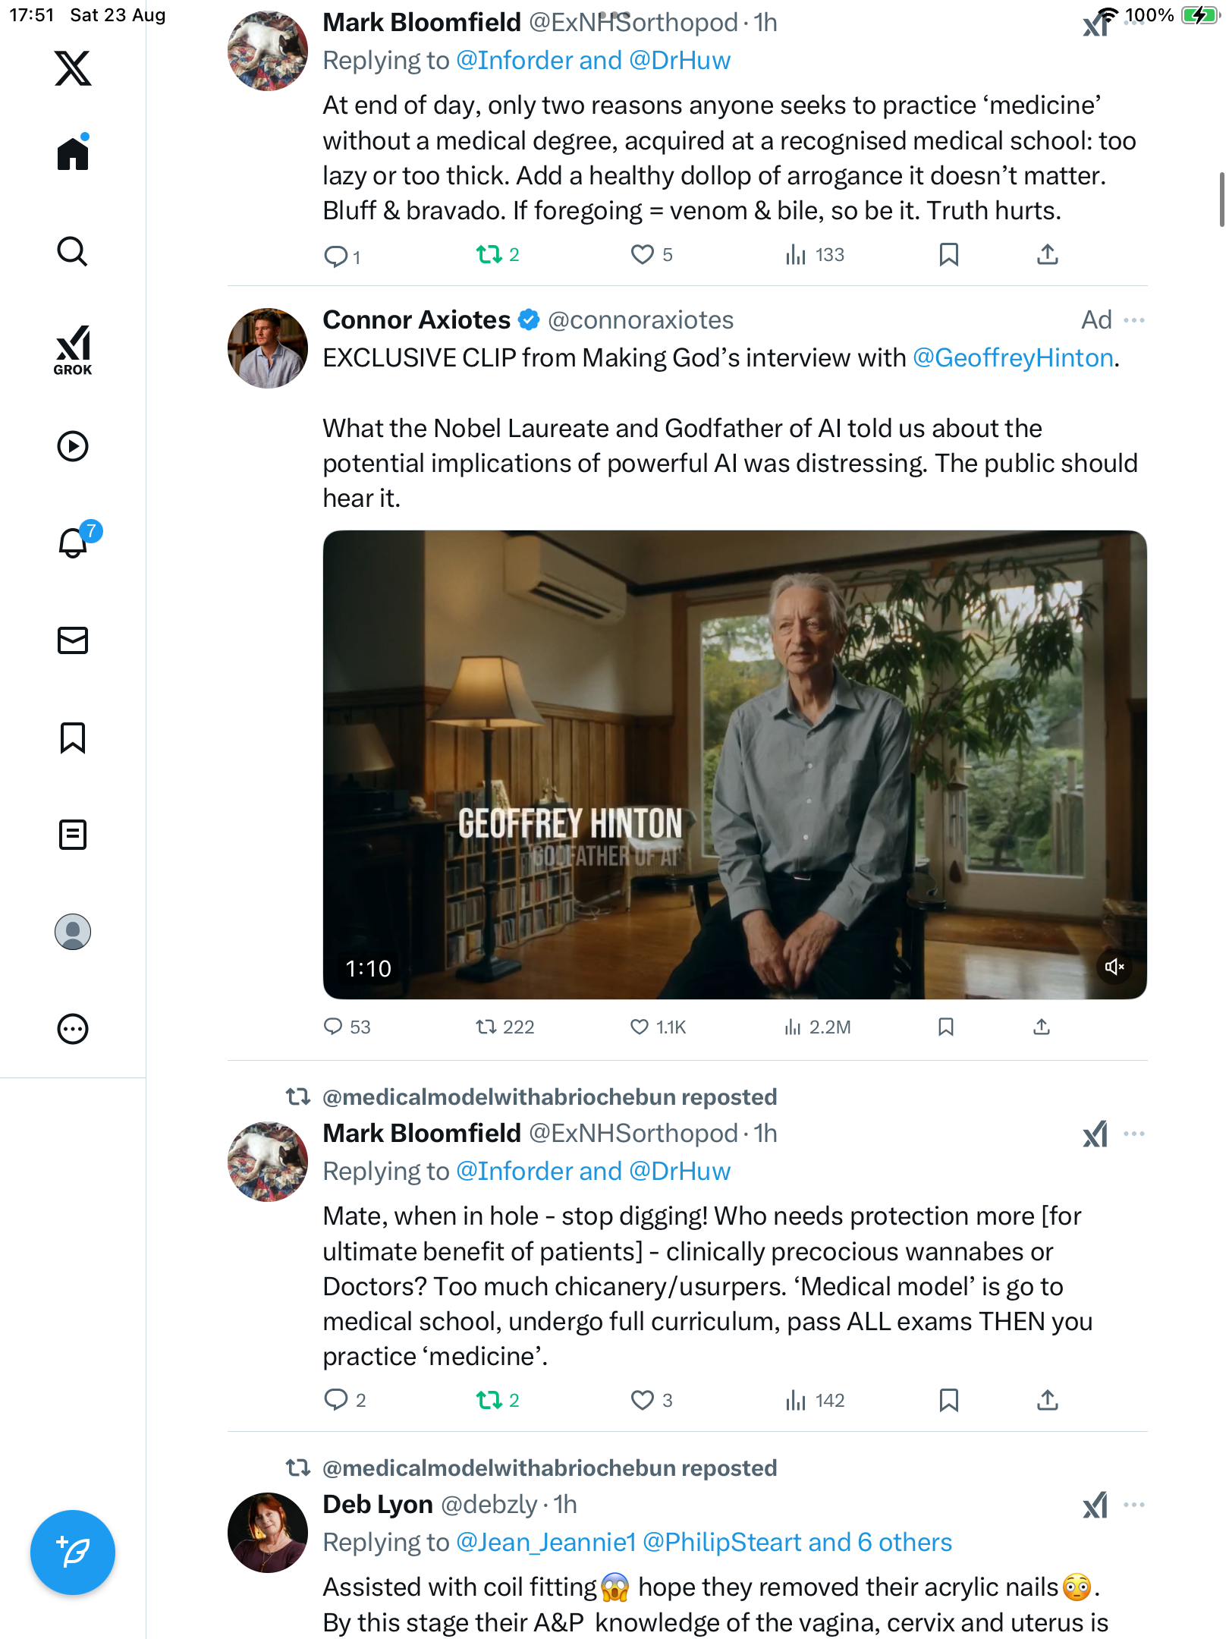This screenshot has width=1229, height=1639.
Task: Like Connor Axiotes' ad post
Action: [640, 1027]
